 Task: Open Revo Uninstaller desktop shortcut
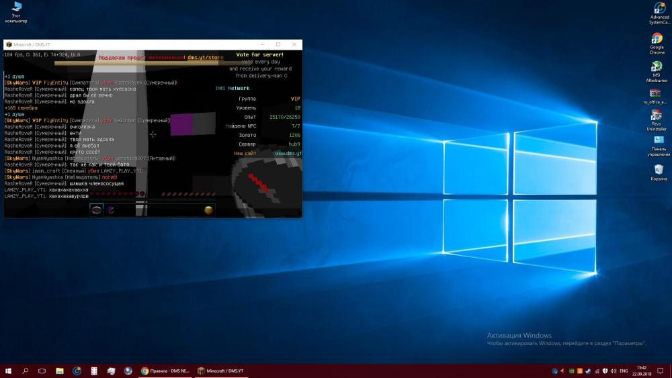pyautogui.click(x=656, y=120)
